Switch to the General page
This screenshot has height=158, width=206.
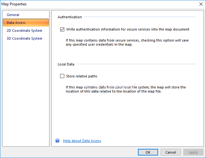click(13, 15)
